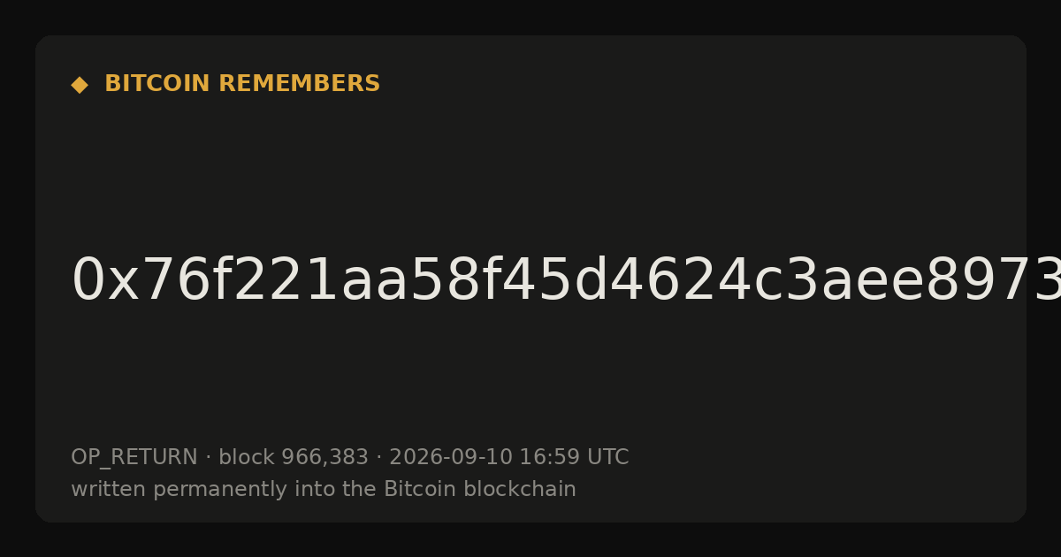Viewport: 1061px width, 557px height.
Task: Click the OP_RETURN label
Action: [x=134, y=458]
